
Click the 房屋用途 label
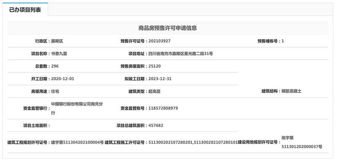click(x=39, y=91)
